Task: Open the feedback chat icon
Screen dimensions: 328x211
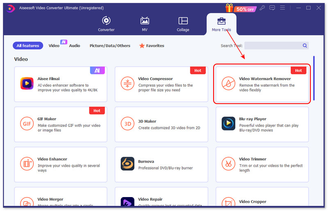Action: coord(272,8)
